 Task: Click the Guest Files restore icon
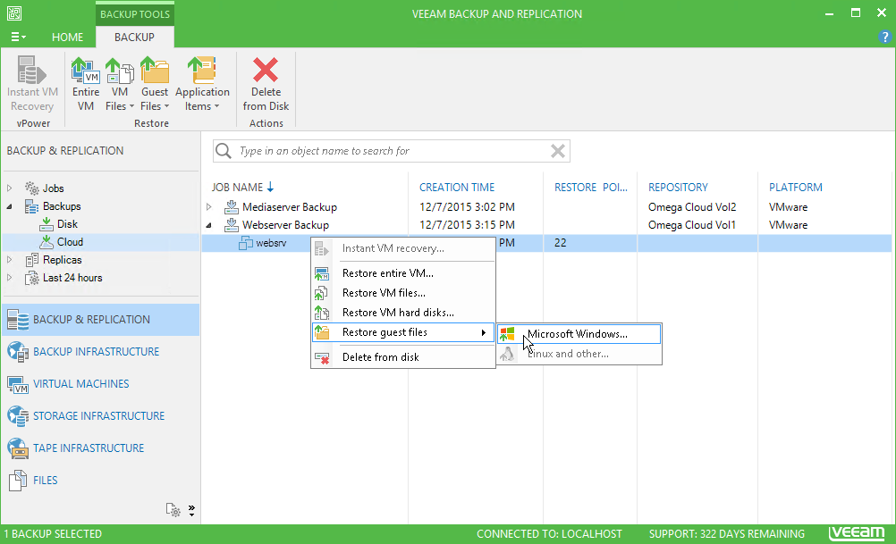[x=155, y=70]
